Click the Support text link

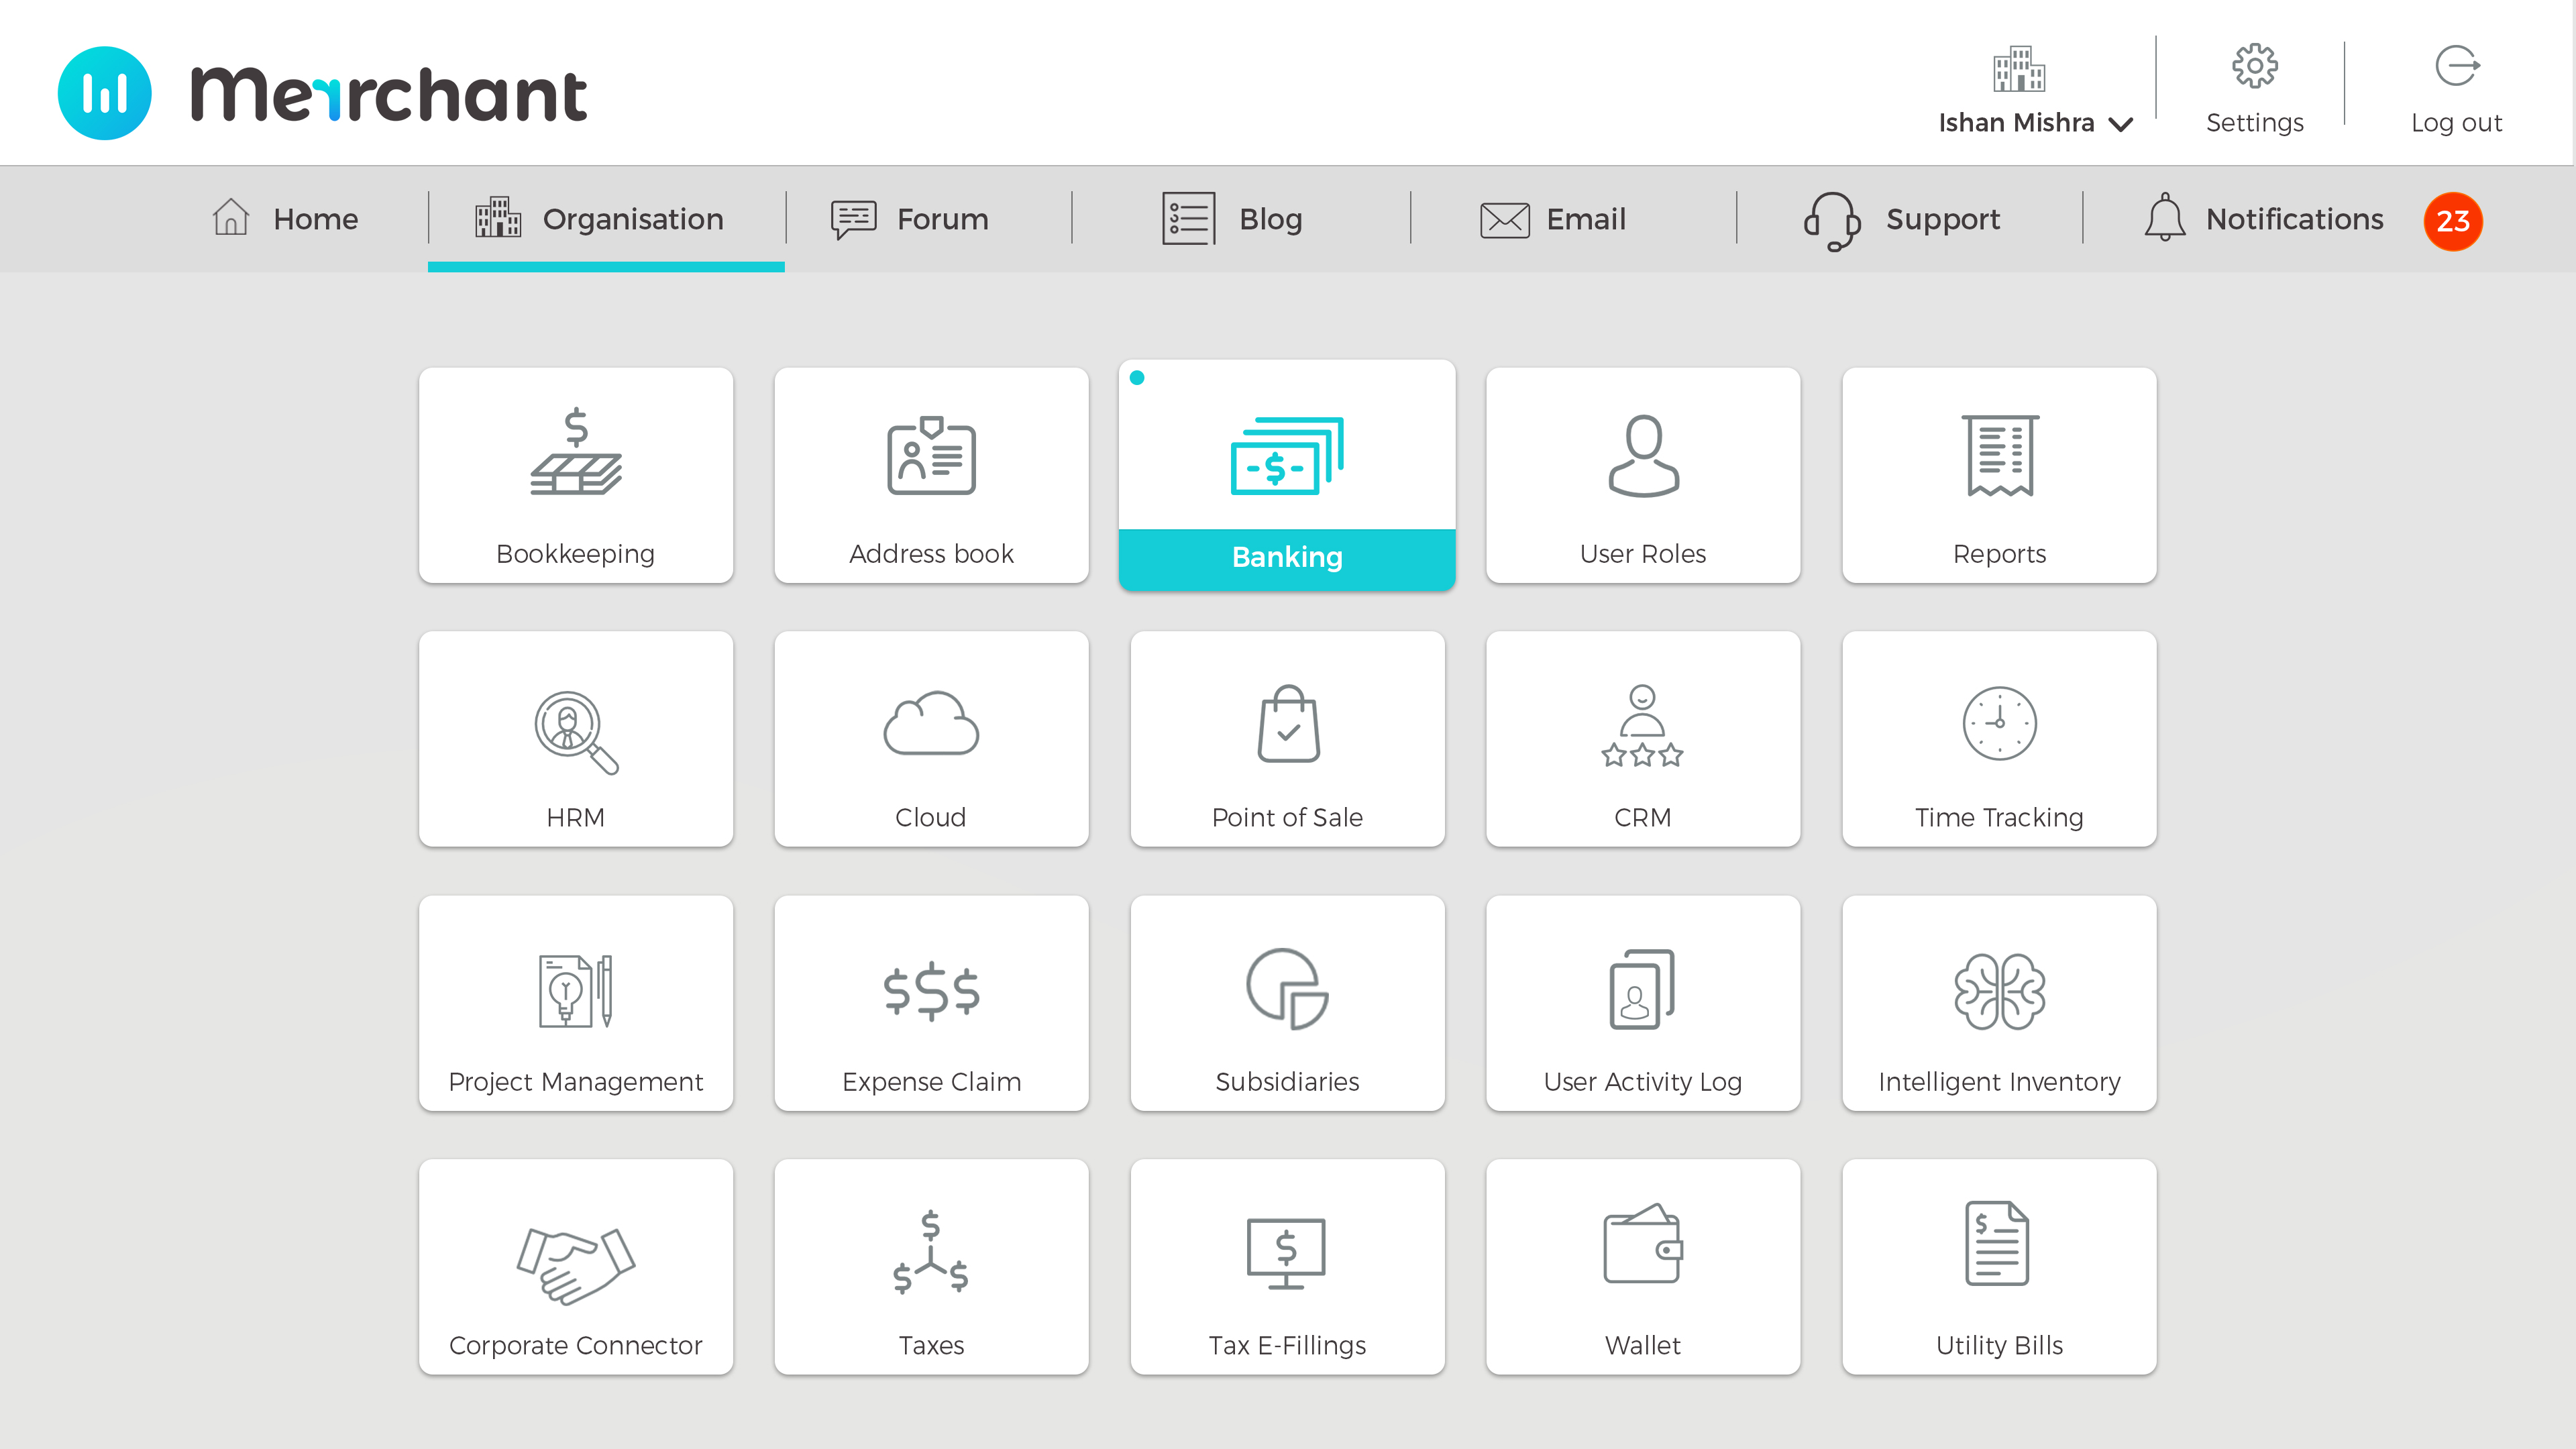1943,219
